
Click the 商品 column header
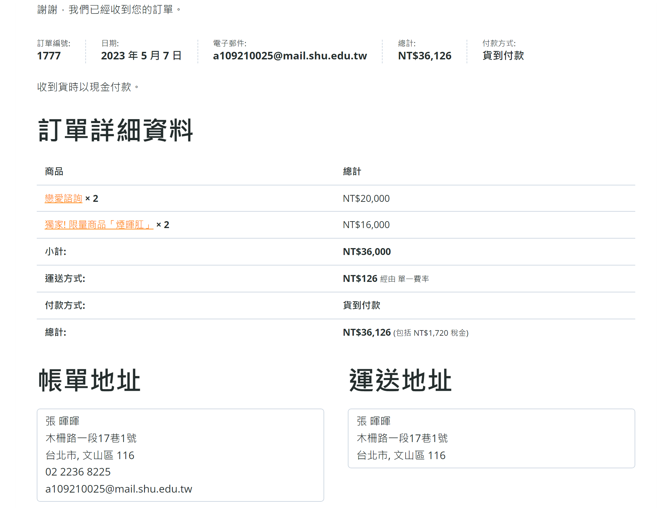coord(54,171)
